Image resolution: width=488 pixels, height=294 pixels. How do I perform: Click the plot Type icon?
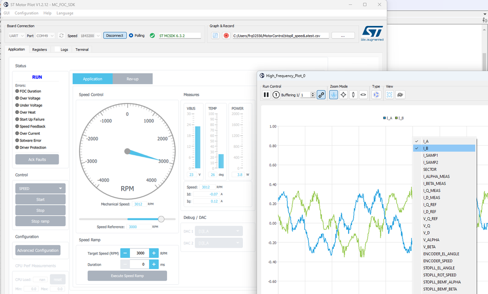(x=376, y=95)
